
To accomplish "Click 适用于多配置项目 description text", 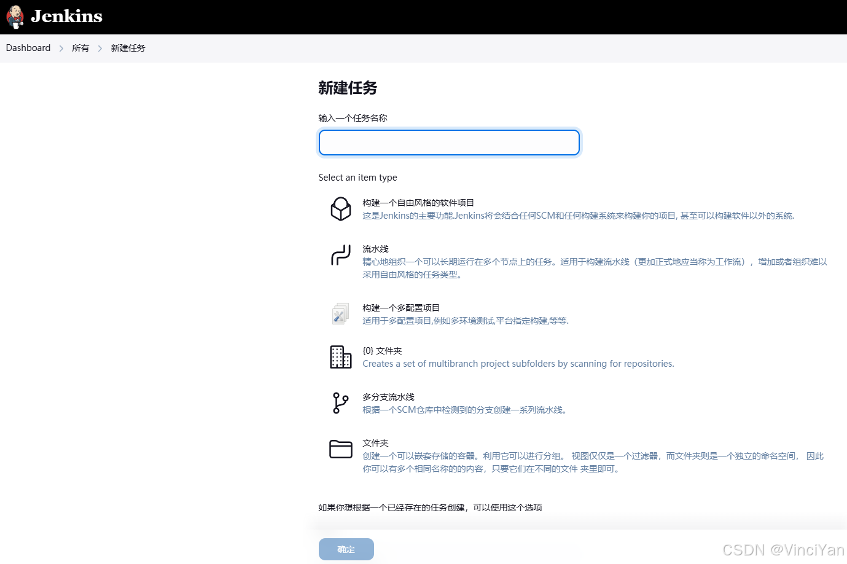I will [466, 321].
